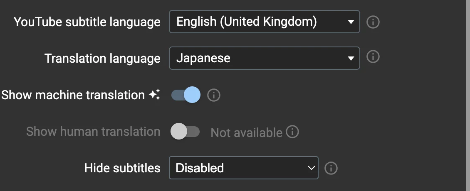The height and width of the screenshot is (191, 470).
Task: Click the info icon next to Translation language
Action: point(373,56)
